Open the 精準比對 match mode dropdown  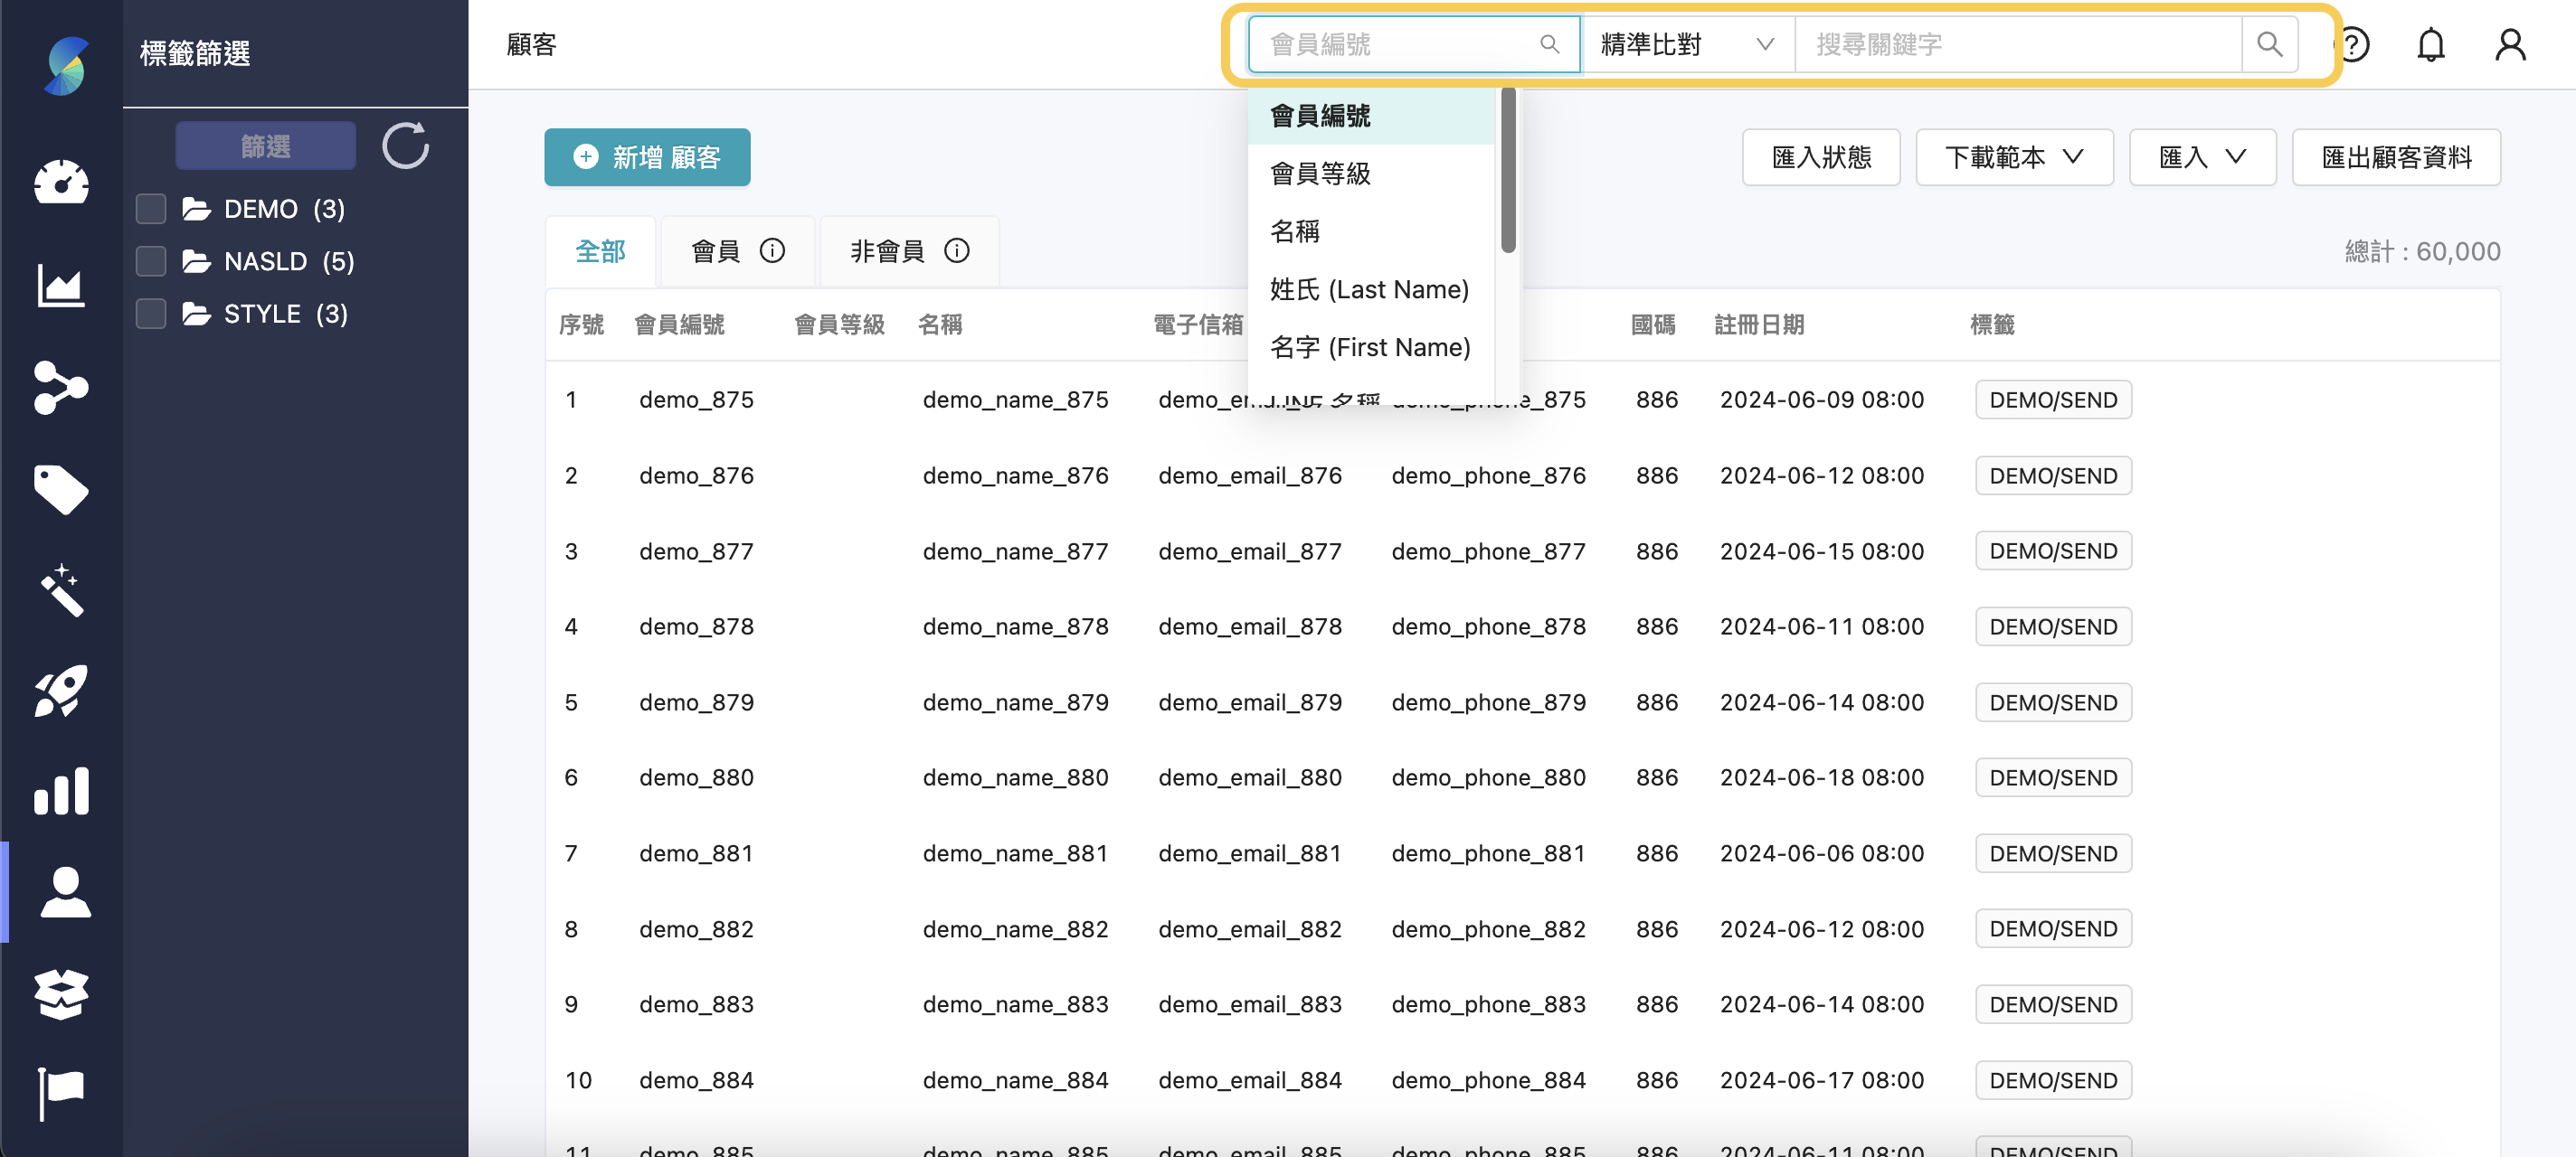tap(1686, 44)
